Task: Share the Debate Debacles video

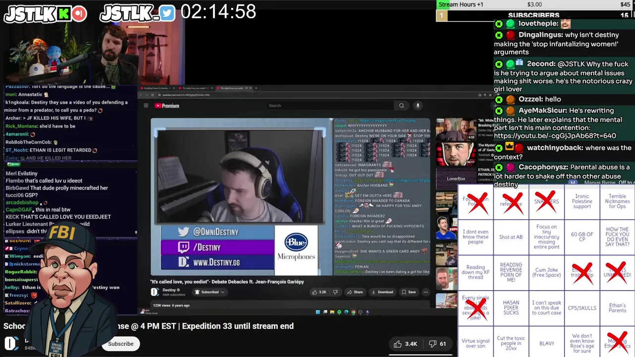Action: click(355, 292)
